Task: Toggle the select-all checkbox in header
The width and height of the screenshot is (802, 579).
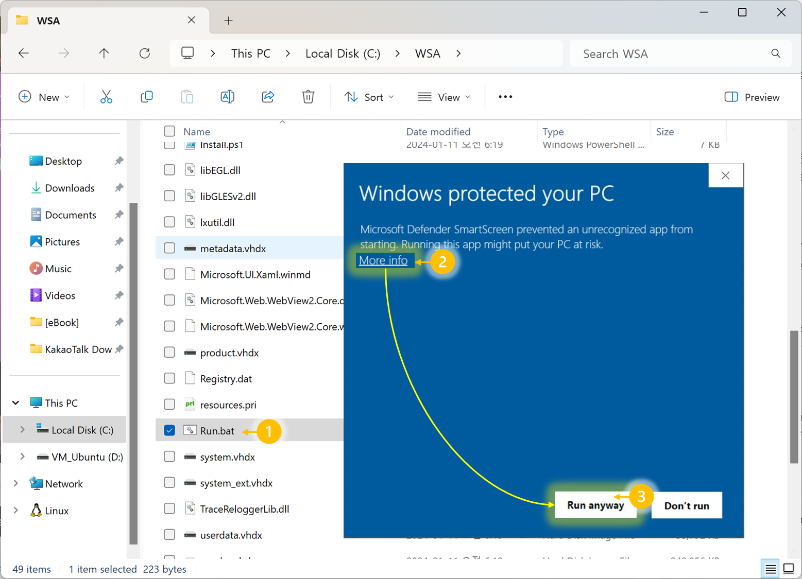Action: click(169, 131)
